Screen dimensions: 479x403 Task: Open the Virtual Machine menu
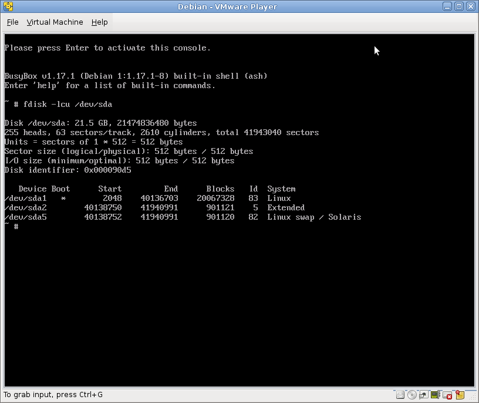[55, 22]
